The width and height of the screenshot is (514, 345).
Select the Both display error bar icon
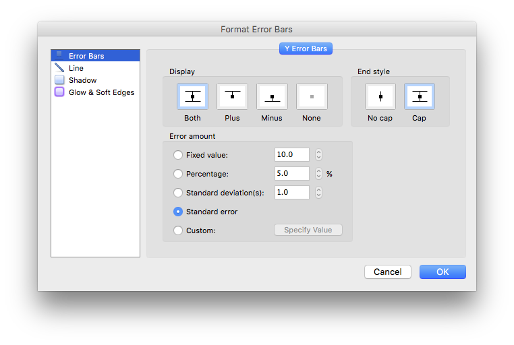pyautogui.click(x=192, y=96)
